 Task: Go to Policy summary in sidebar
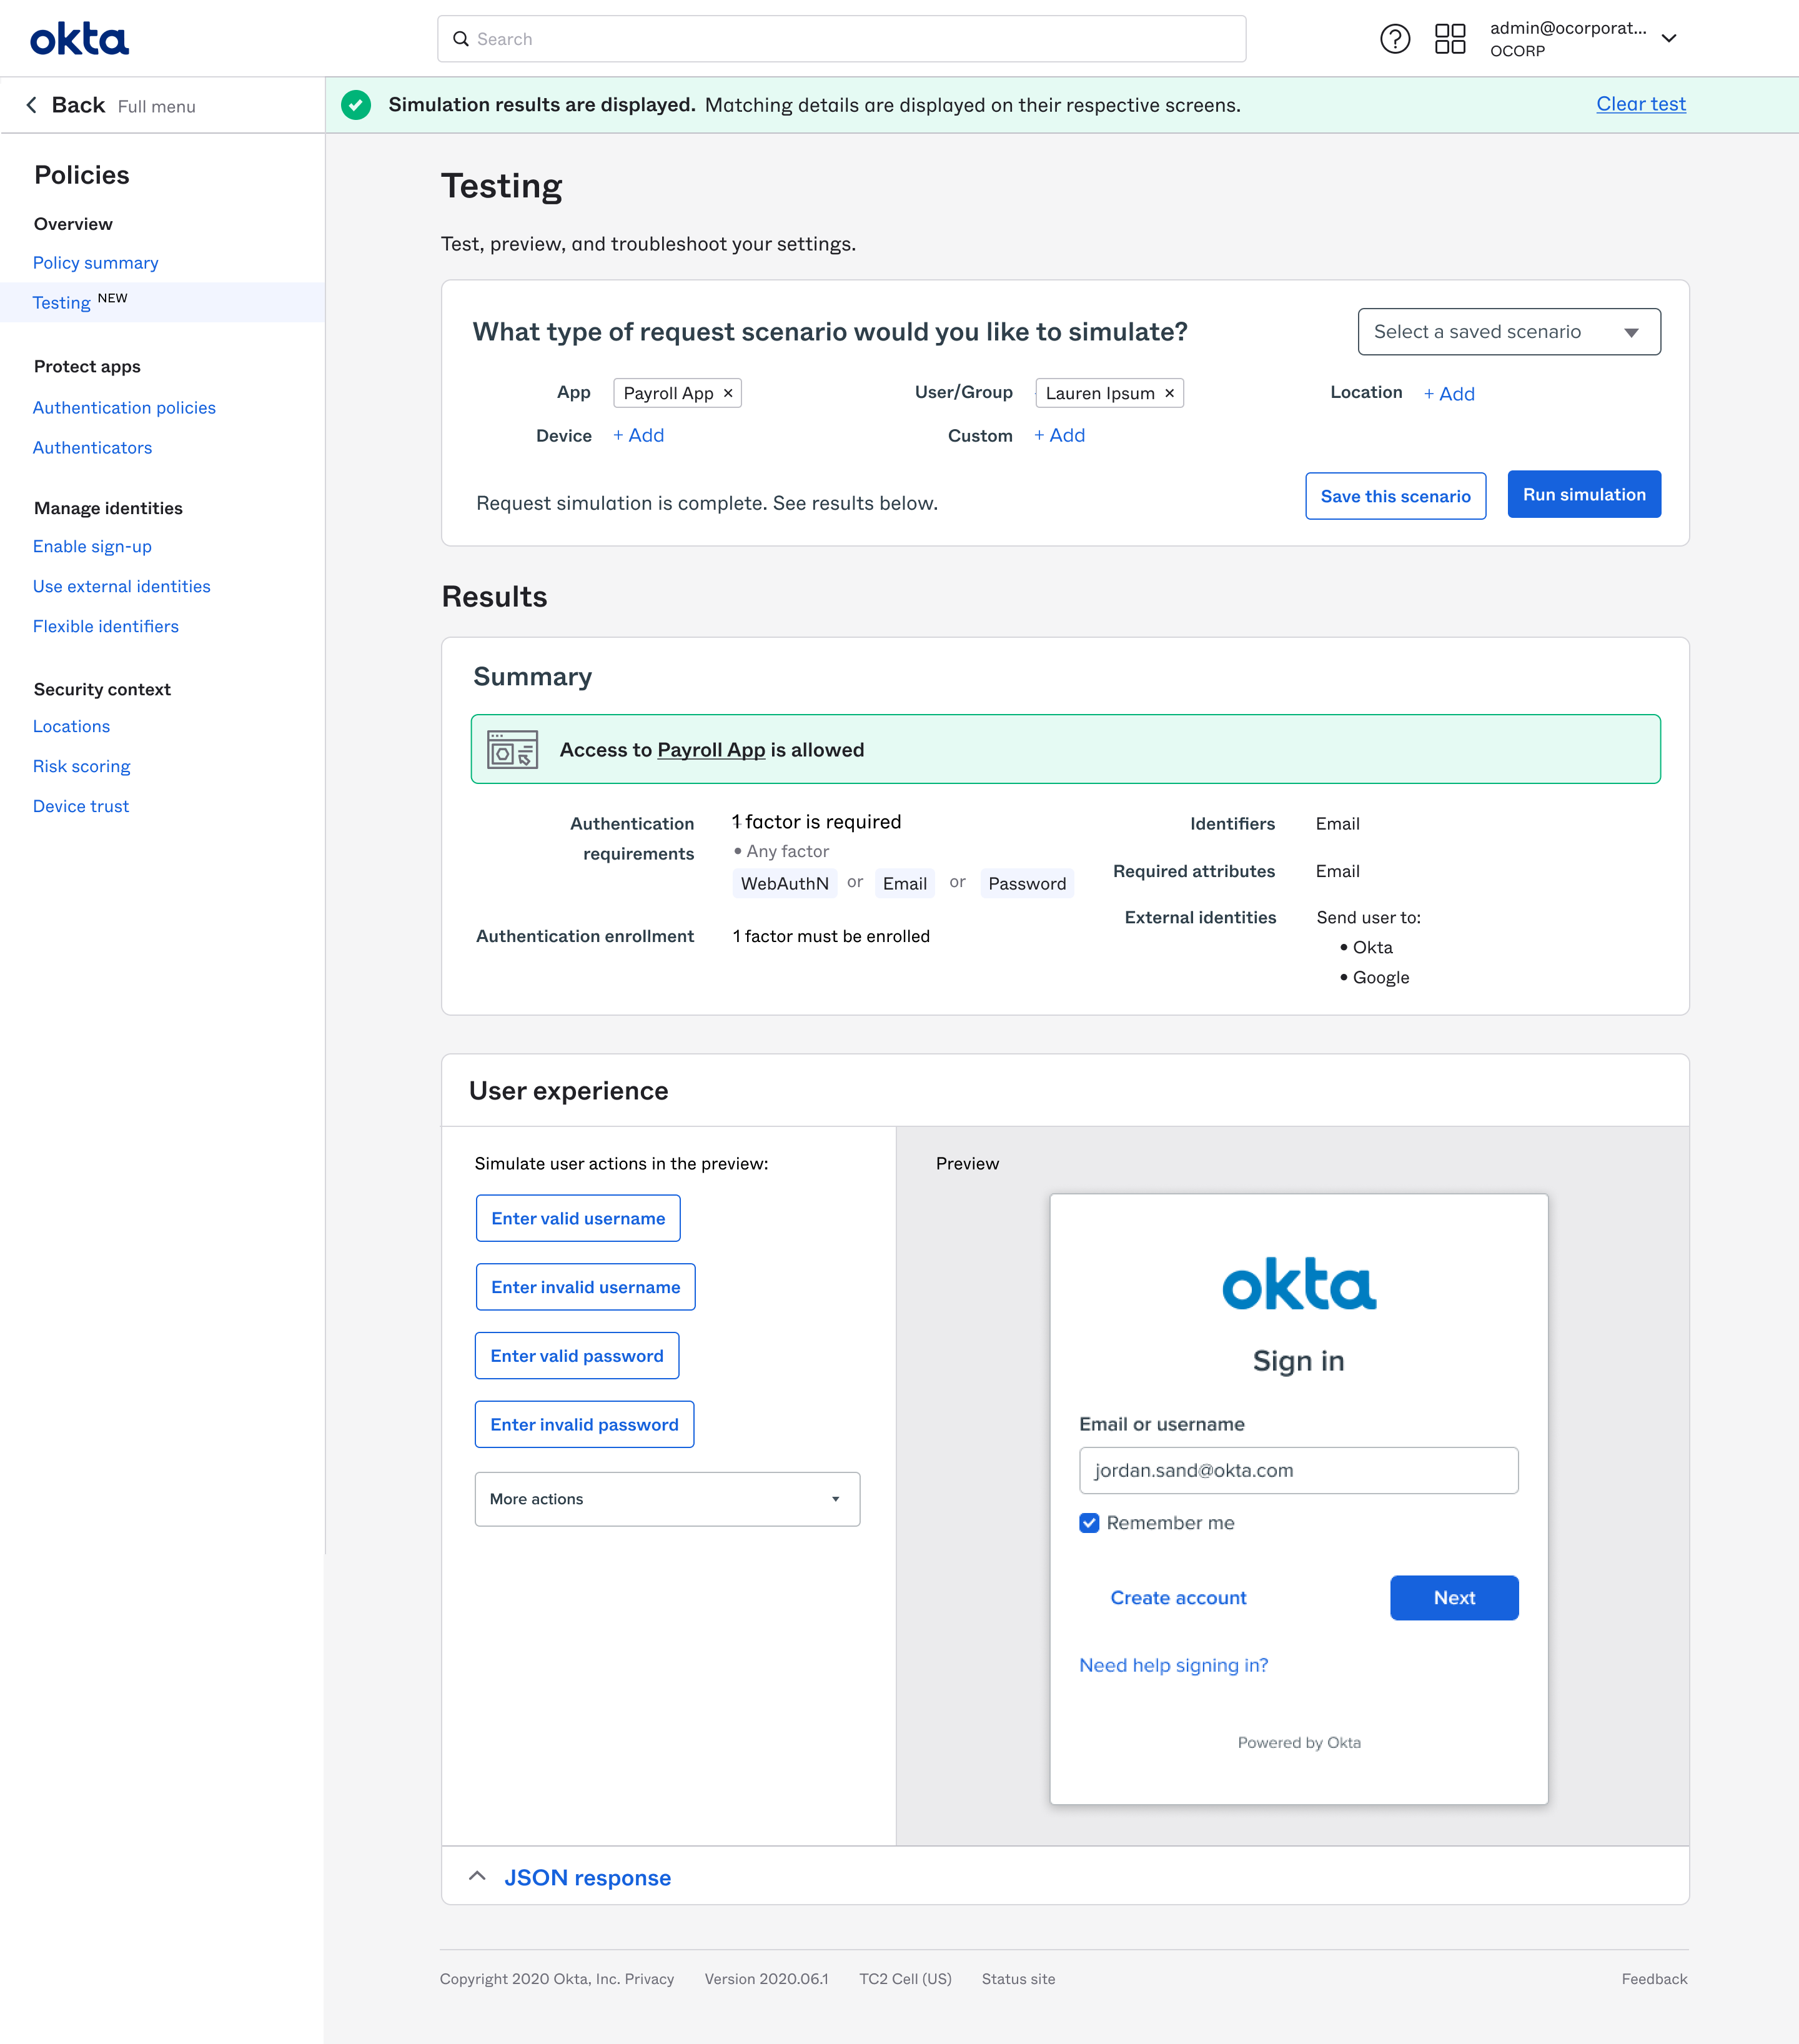[x=96, y=263]
